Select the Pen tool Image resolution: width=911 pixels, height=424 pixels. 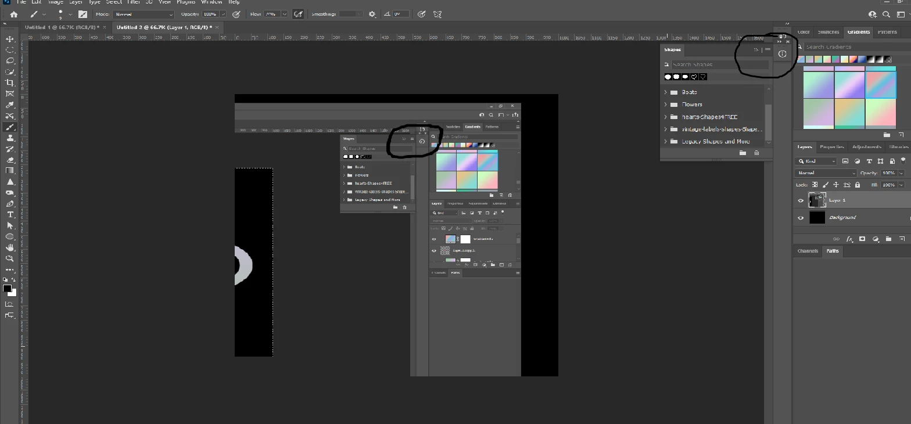pos(10,204)
